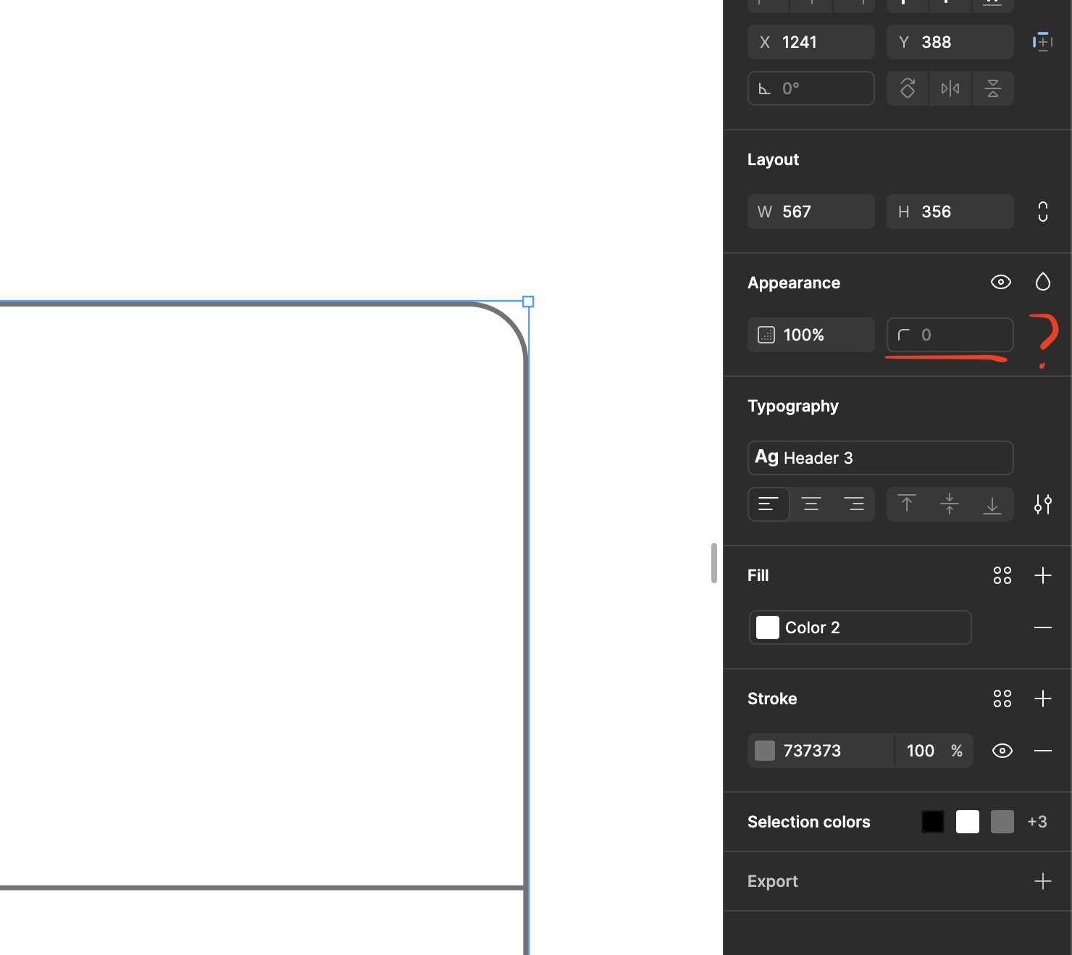Open Fill styles library icon
The image size is (1072, 955).
pyautogui.click(x=1002, y=575)
